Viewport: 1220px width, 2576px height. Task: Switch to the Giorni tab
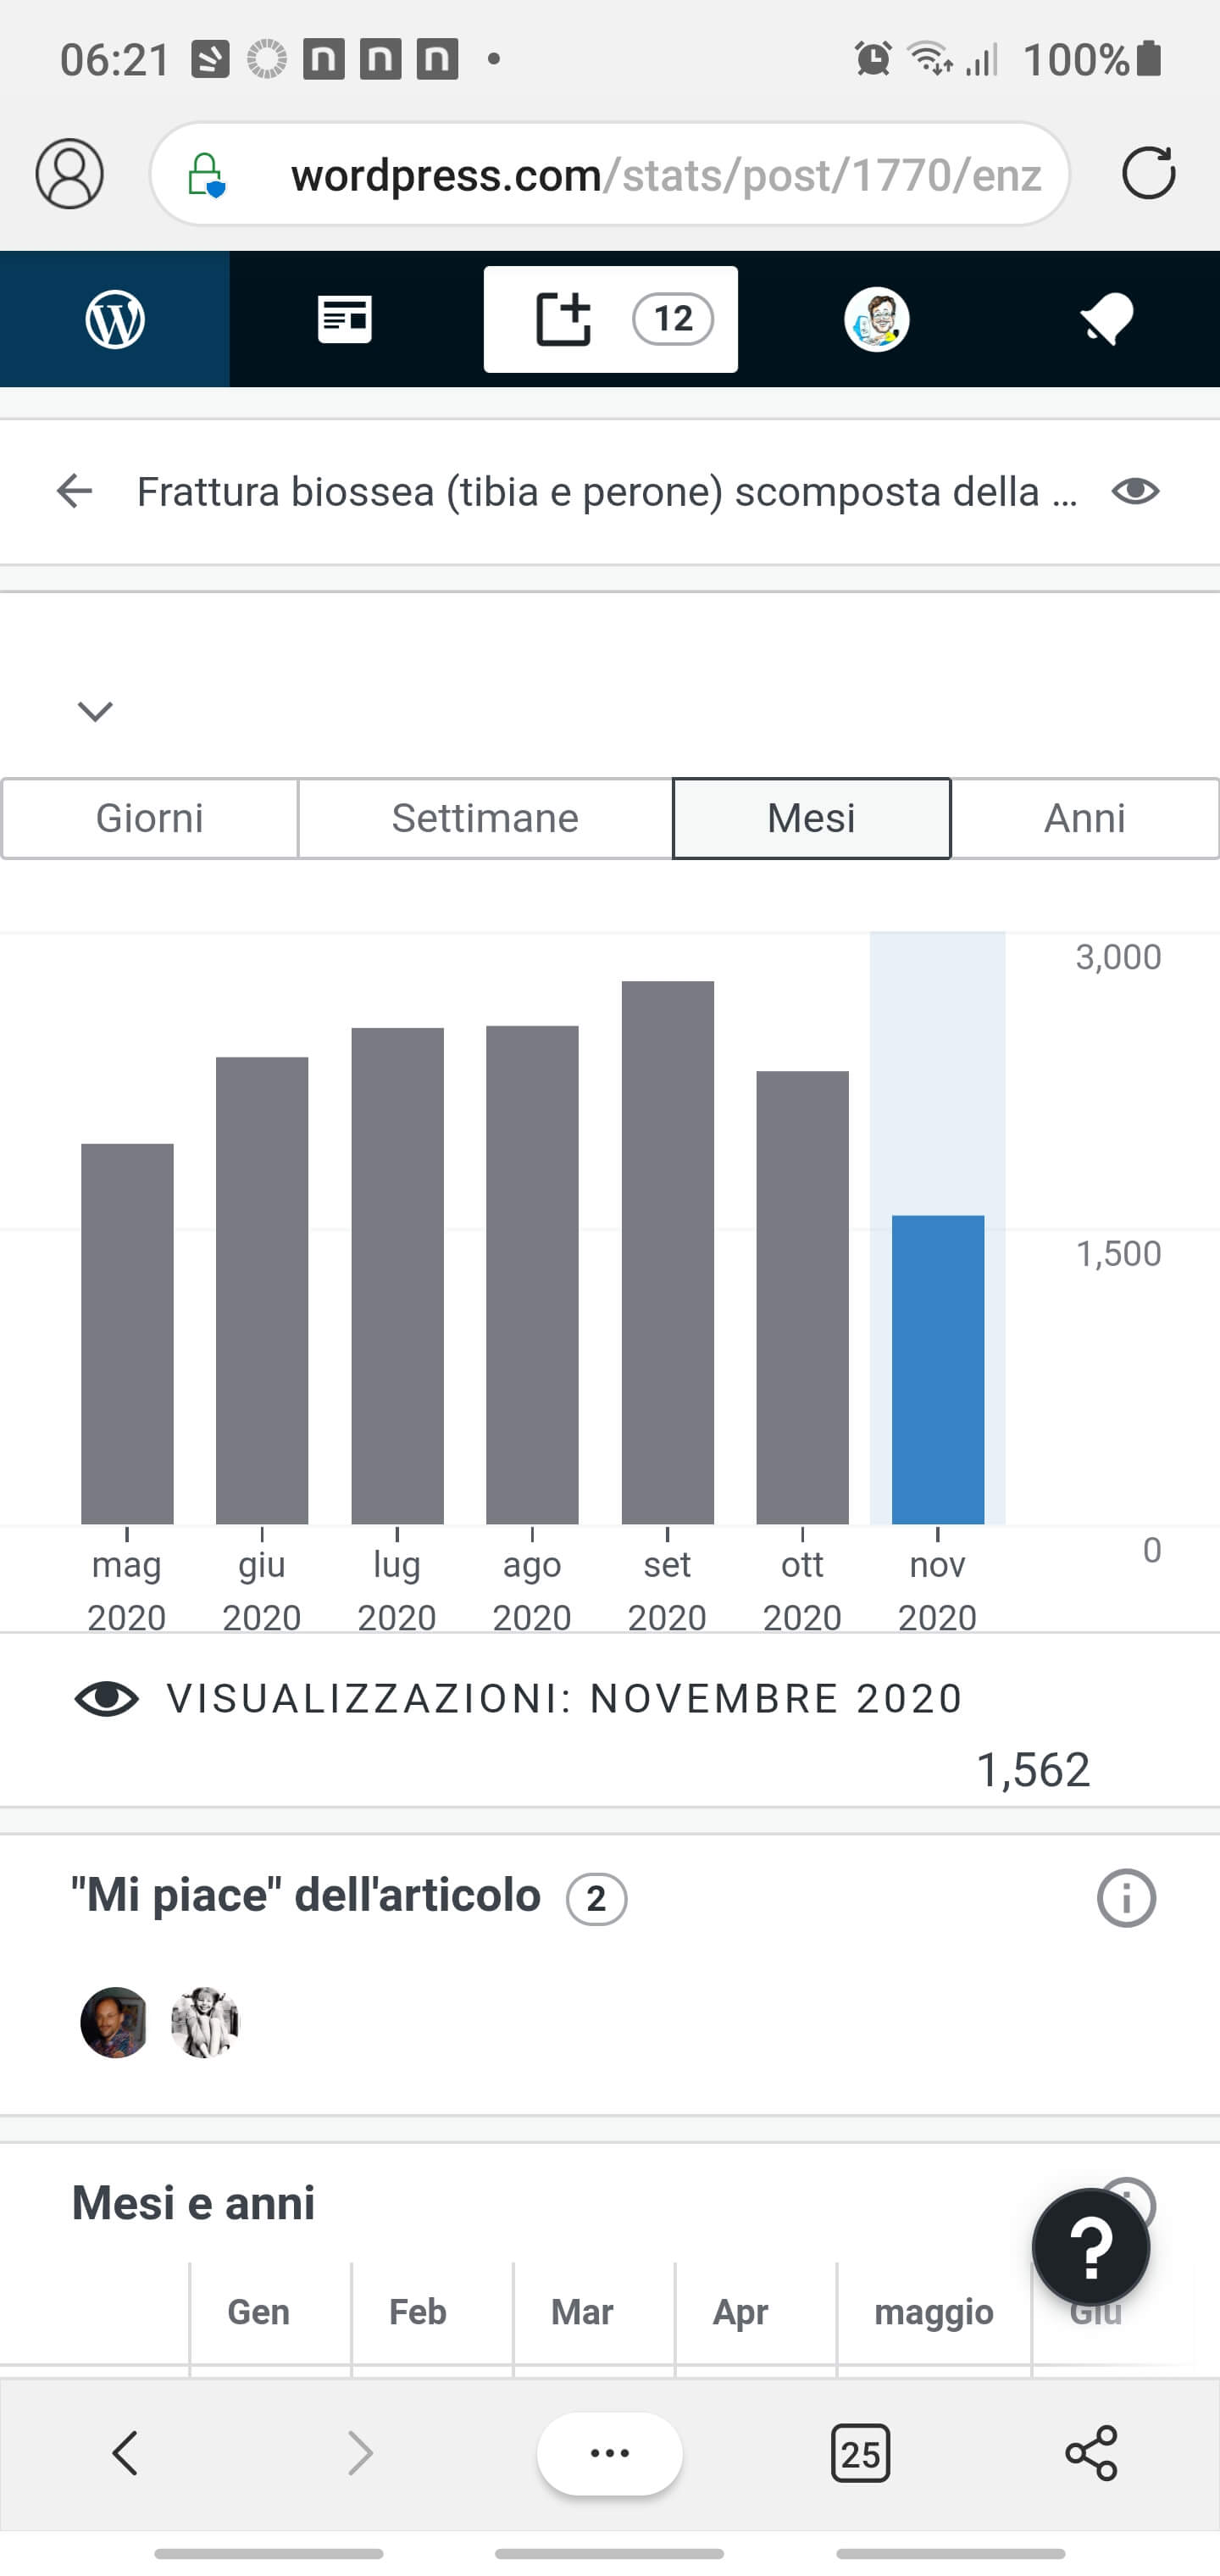click(150, 818)
